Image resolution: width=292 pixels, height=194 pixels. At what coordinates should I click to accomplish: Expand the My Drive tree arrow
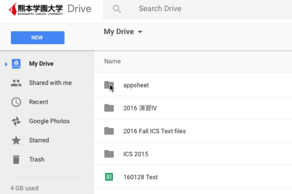tap(6, 64)
